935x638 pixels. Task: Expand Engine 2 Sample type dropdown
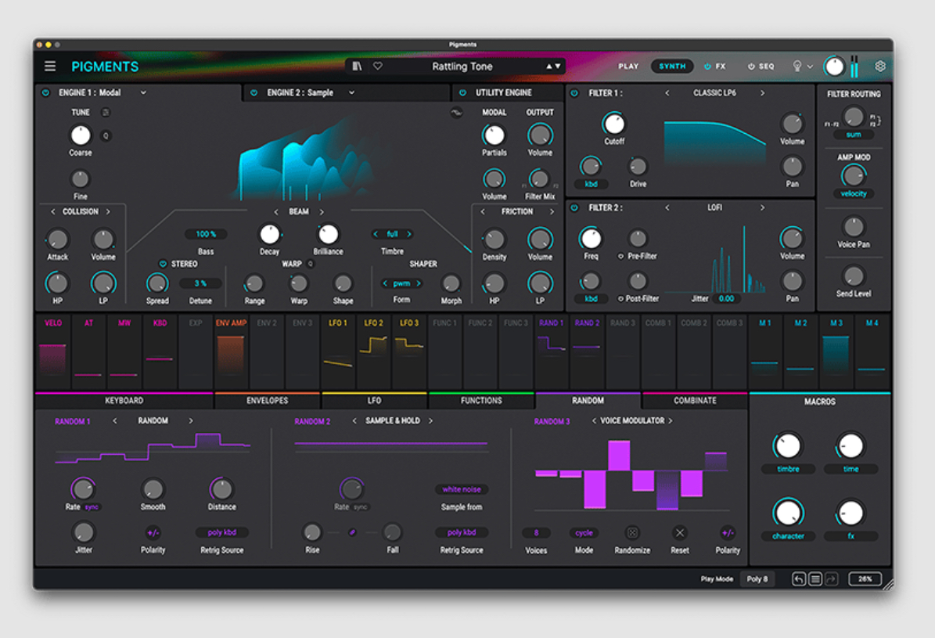coord(351,92)
